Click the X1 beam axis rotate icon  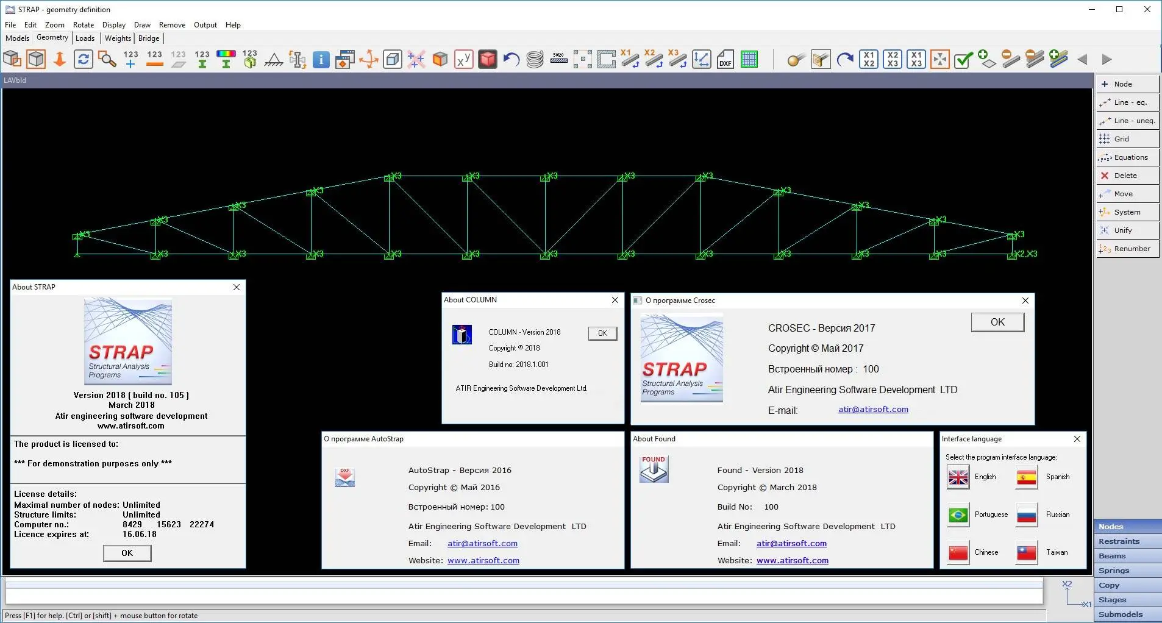630,59
